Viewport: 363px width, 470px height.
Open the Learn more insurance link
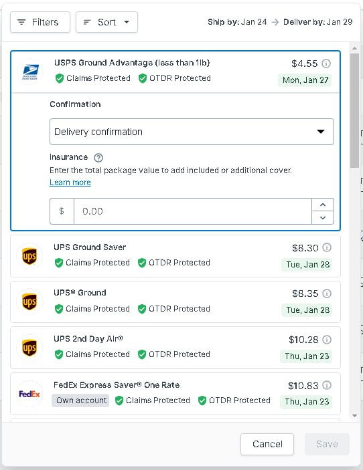[x=70, y=183]
